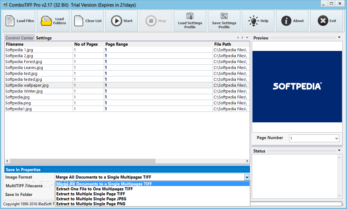Switch to the Settings tab
The width and height of the screenshot is (347, 209).
(x=44, y=38)
